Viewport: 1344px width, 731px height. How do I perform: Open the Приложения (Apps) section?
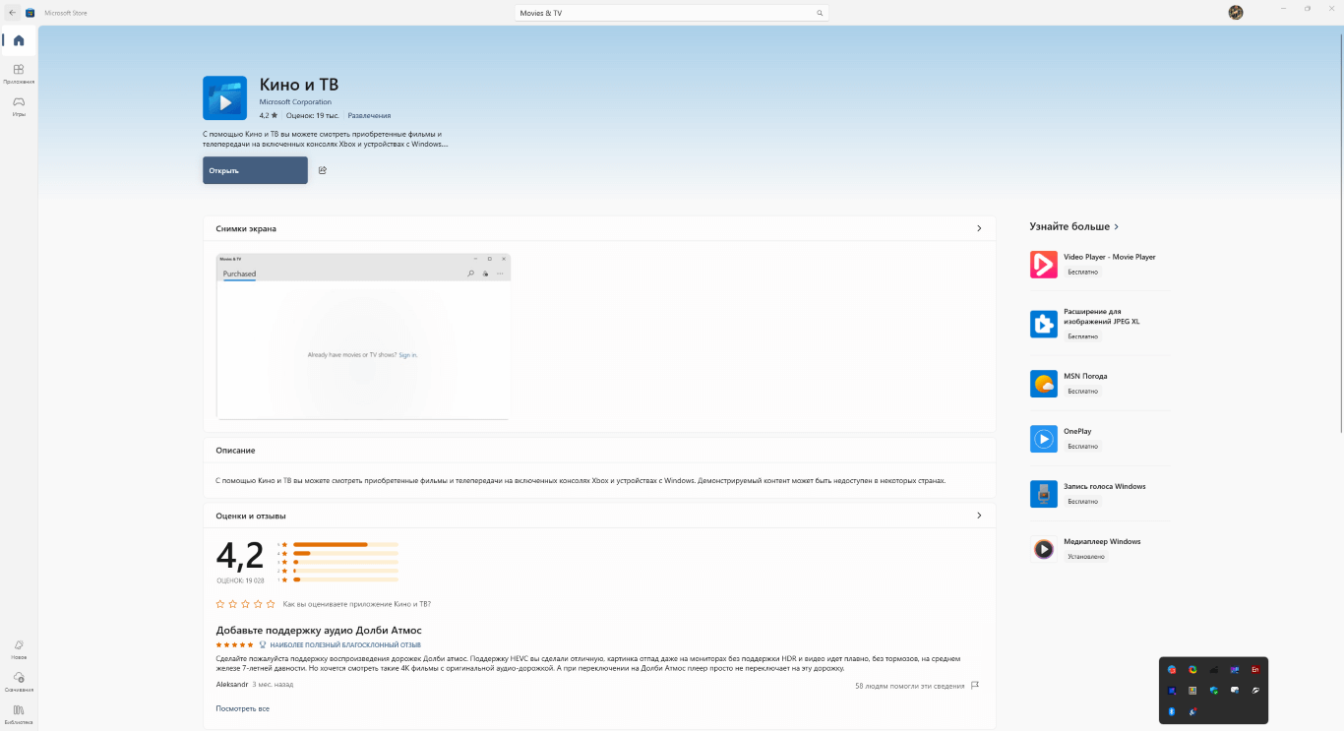[19, 74]
